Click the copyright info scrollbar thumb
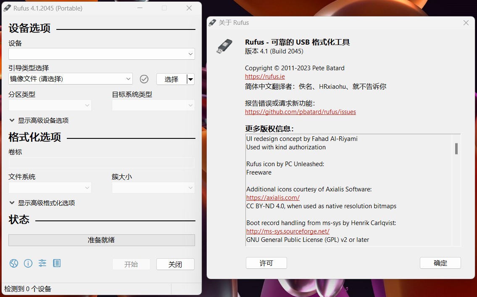The height and width of the screenshot is (297, 477). tap(456, 148)
